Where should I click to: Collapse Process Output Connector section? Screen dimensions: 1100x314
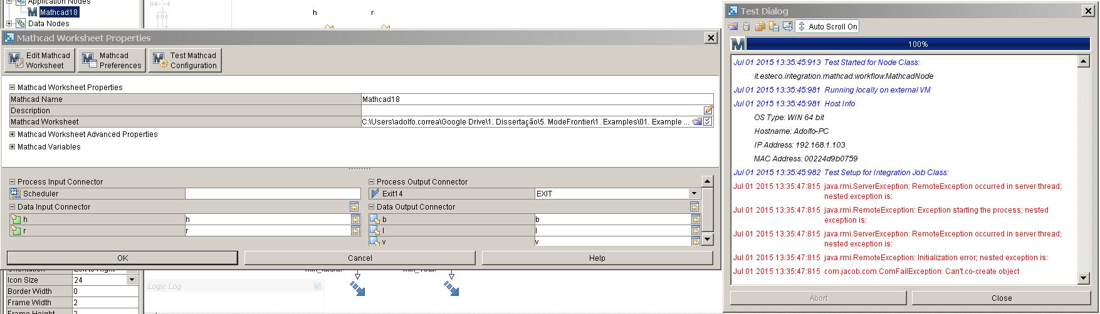tap(372, 182)
